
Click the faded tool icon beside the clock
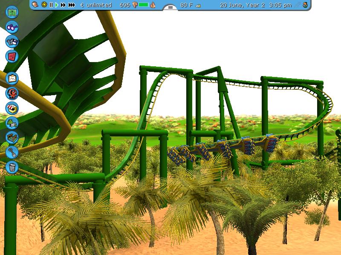pyautogui.click(x=297, y=5)
